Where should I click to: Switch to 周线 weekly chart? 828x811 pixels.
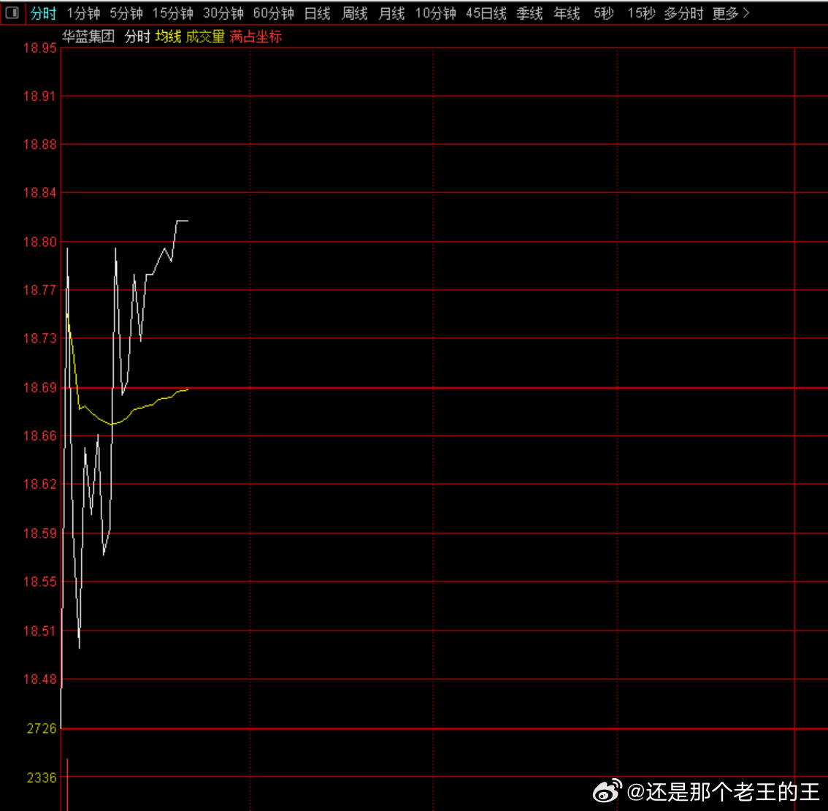[354, 13]
